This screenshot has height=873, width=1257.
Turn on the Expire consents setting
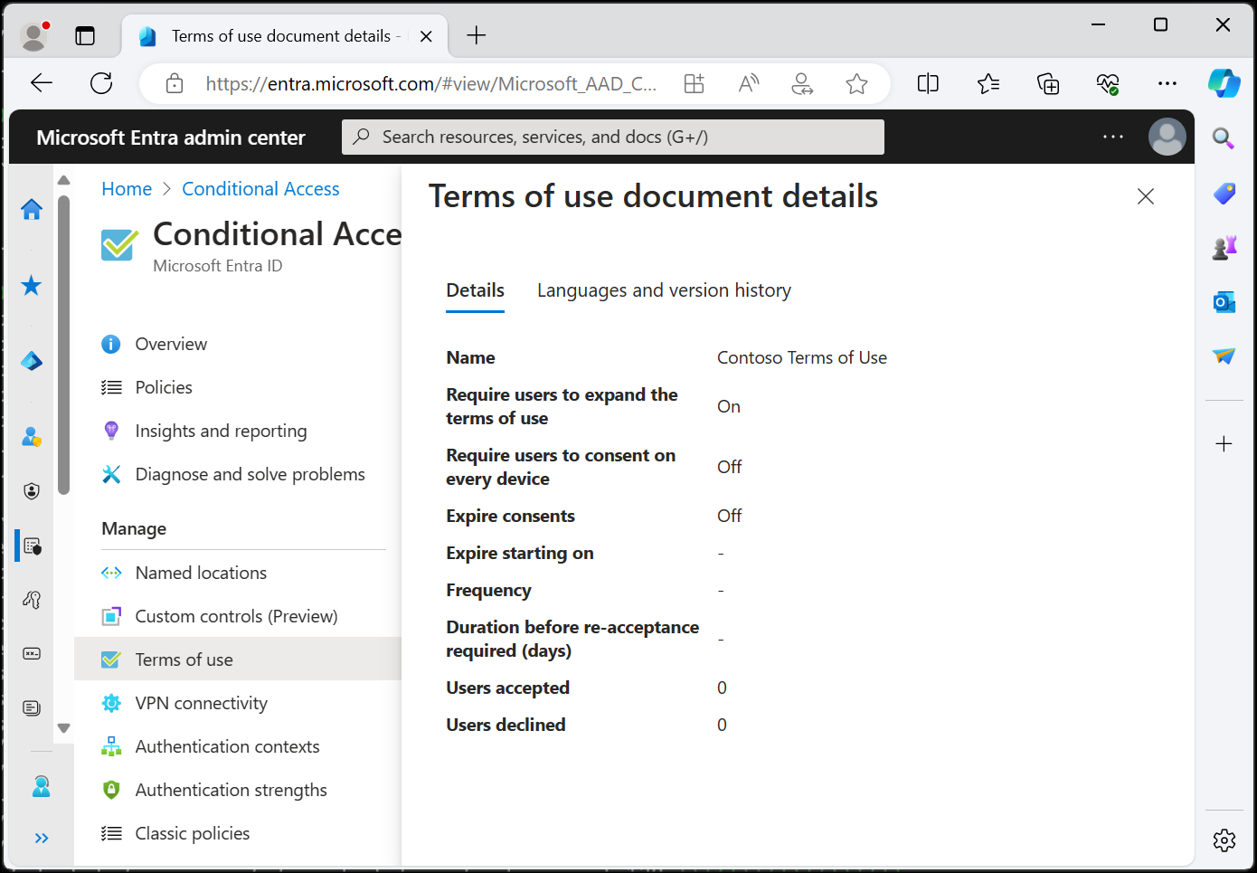point(729,516)
